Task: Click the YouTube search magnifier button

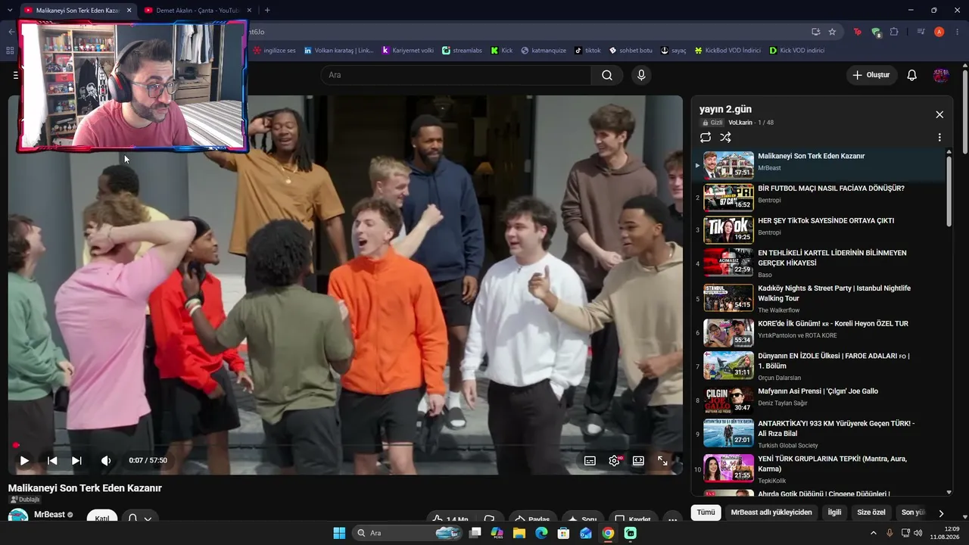Action: 607,75
